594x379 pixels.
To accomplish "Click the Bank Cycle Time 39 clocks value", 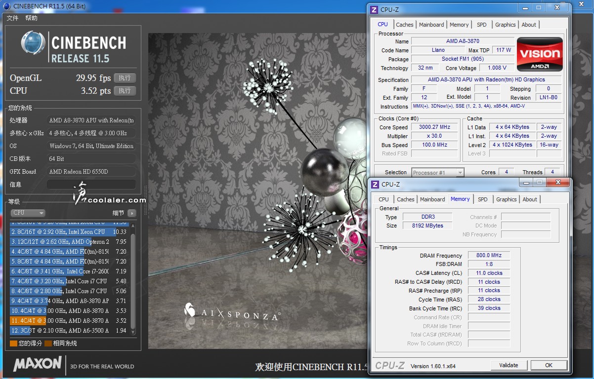I will pyautogui.click(x=489, y=308).
